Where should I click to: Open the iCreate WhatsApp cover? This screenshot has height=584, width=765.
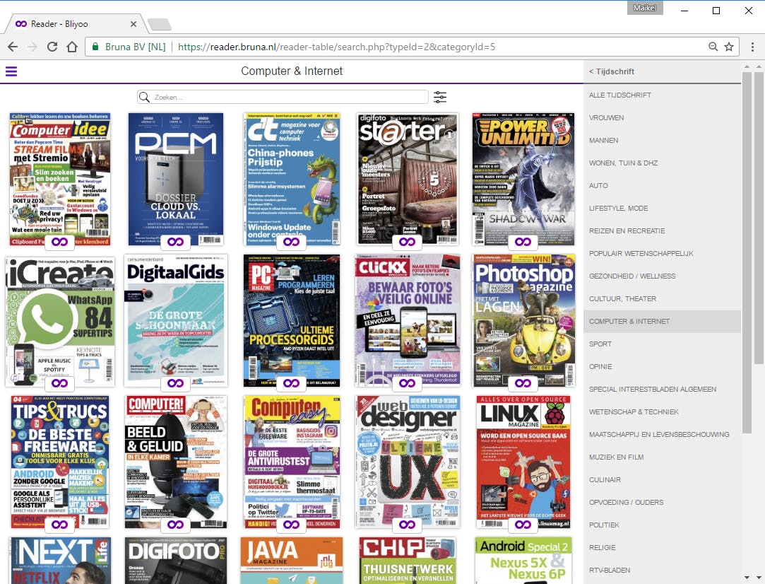tap(60, 321)
